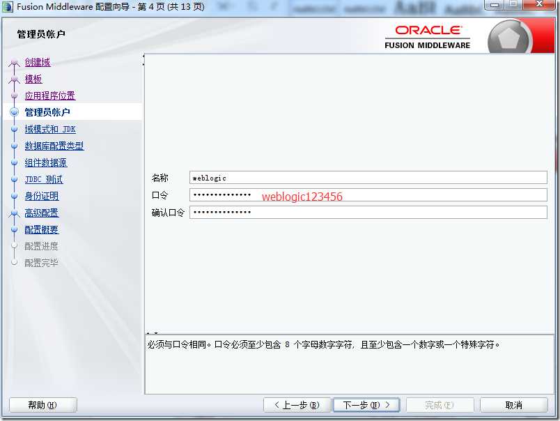This screenshot has width=560, height=421.
Task: Close the configuration wizard window
Action: pos(539,5)
